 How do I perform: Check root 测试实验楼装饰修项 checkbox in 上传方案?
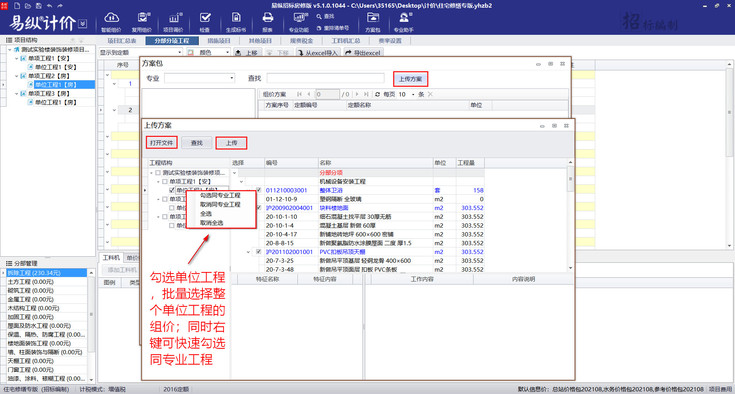(158, 173)
